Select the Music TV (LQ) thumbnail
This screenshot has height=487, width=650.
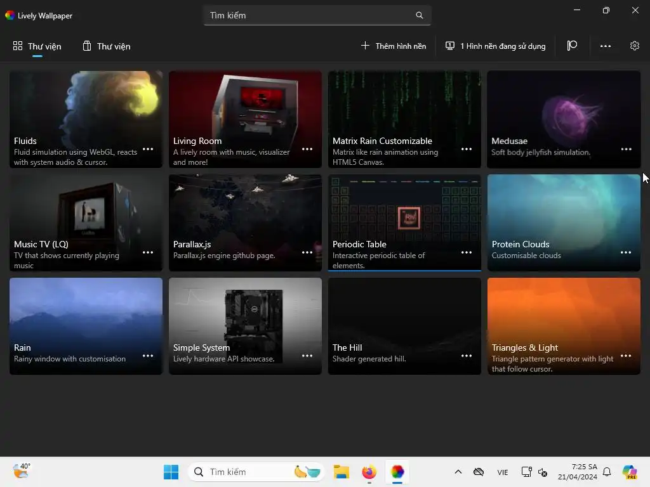click(86, 223)
